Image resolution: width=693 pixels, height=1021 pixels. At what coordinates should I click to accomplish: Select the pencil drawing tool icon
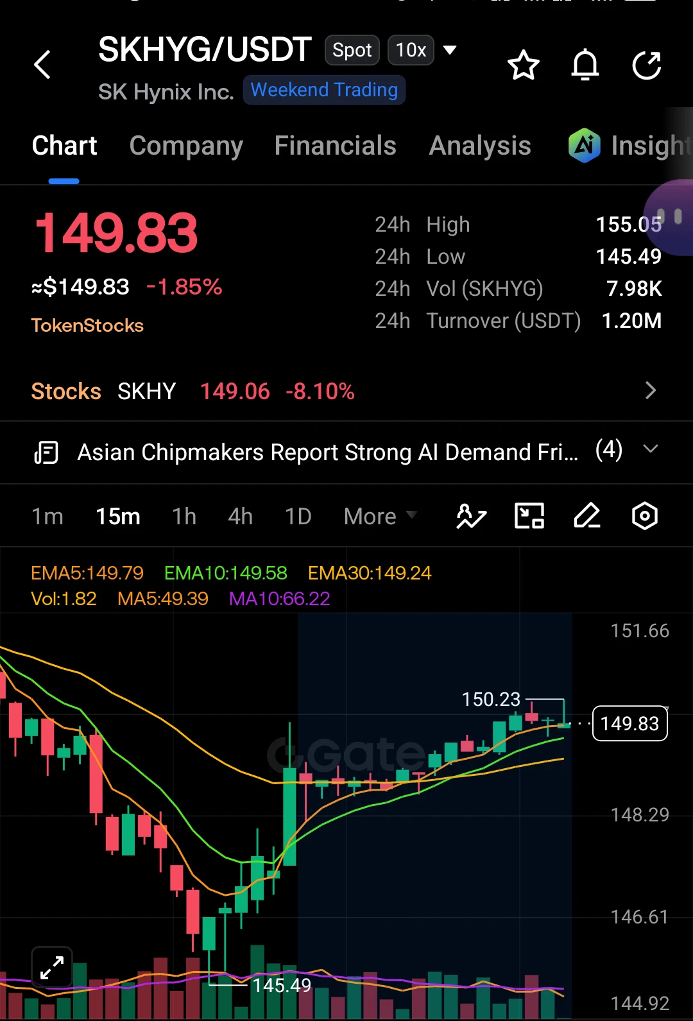(x=587, y=516)
